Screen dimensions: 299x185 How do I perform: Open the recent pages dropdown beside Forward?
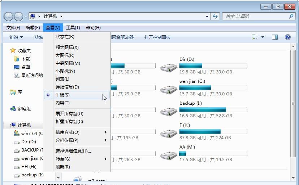[x=26, y=17]
